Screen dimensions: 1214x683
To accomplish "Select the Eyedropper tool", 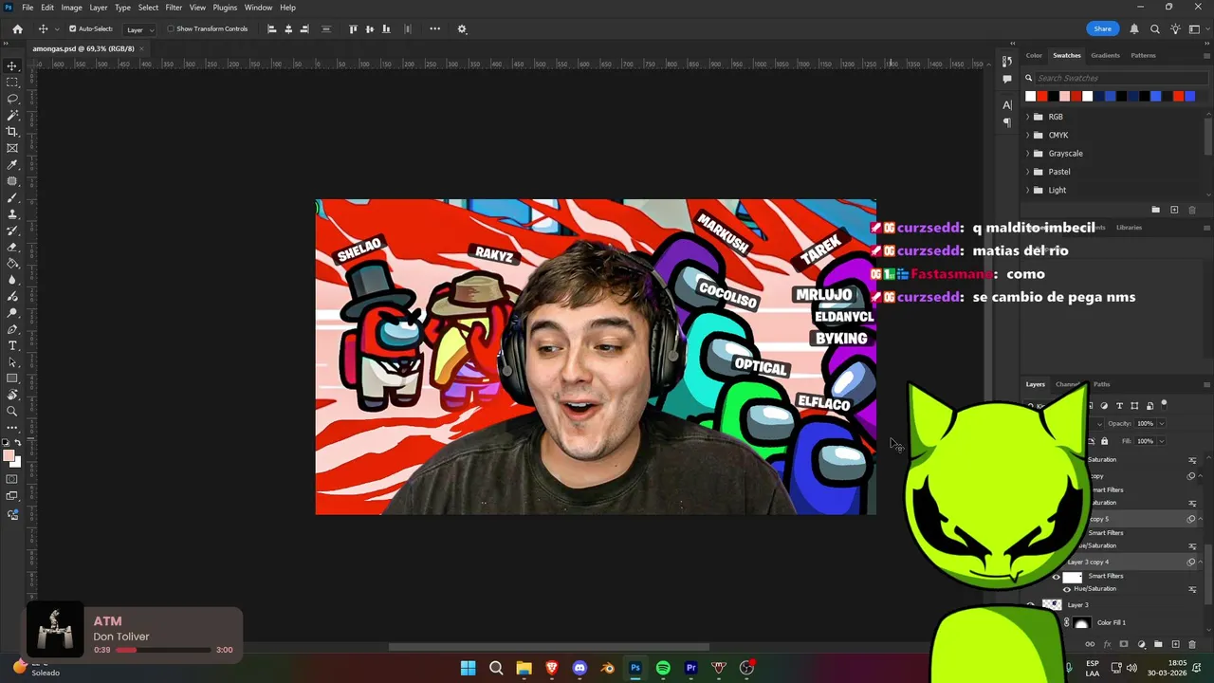I will pos(12,165).
